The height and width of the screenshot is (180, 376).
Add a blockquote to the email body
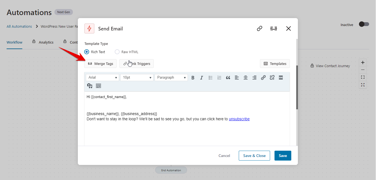[x=228, y=78]
